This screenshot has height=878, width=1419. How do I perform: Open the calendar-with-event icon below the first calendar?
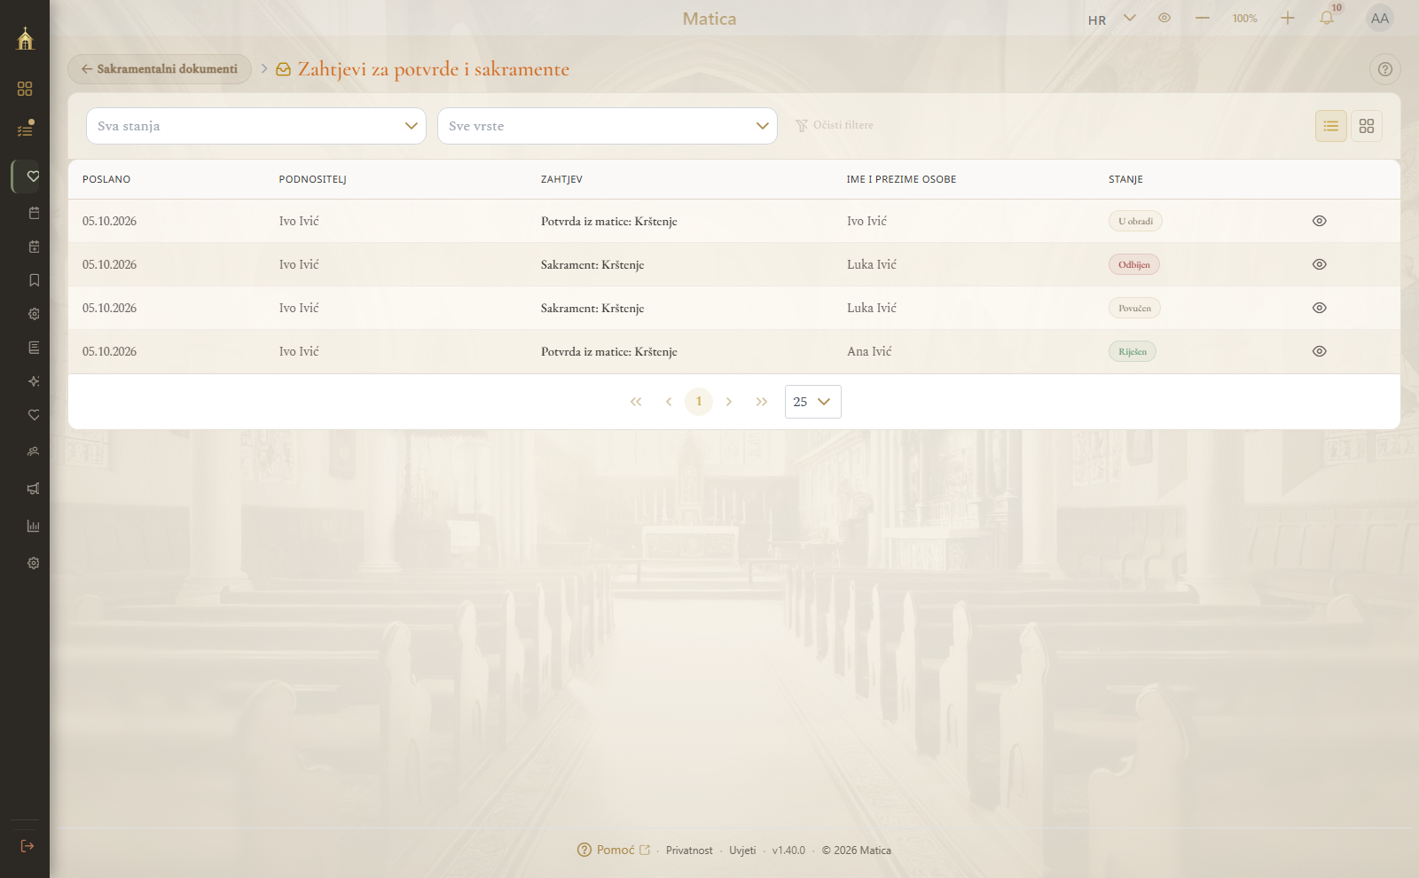(34, 247)
